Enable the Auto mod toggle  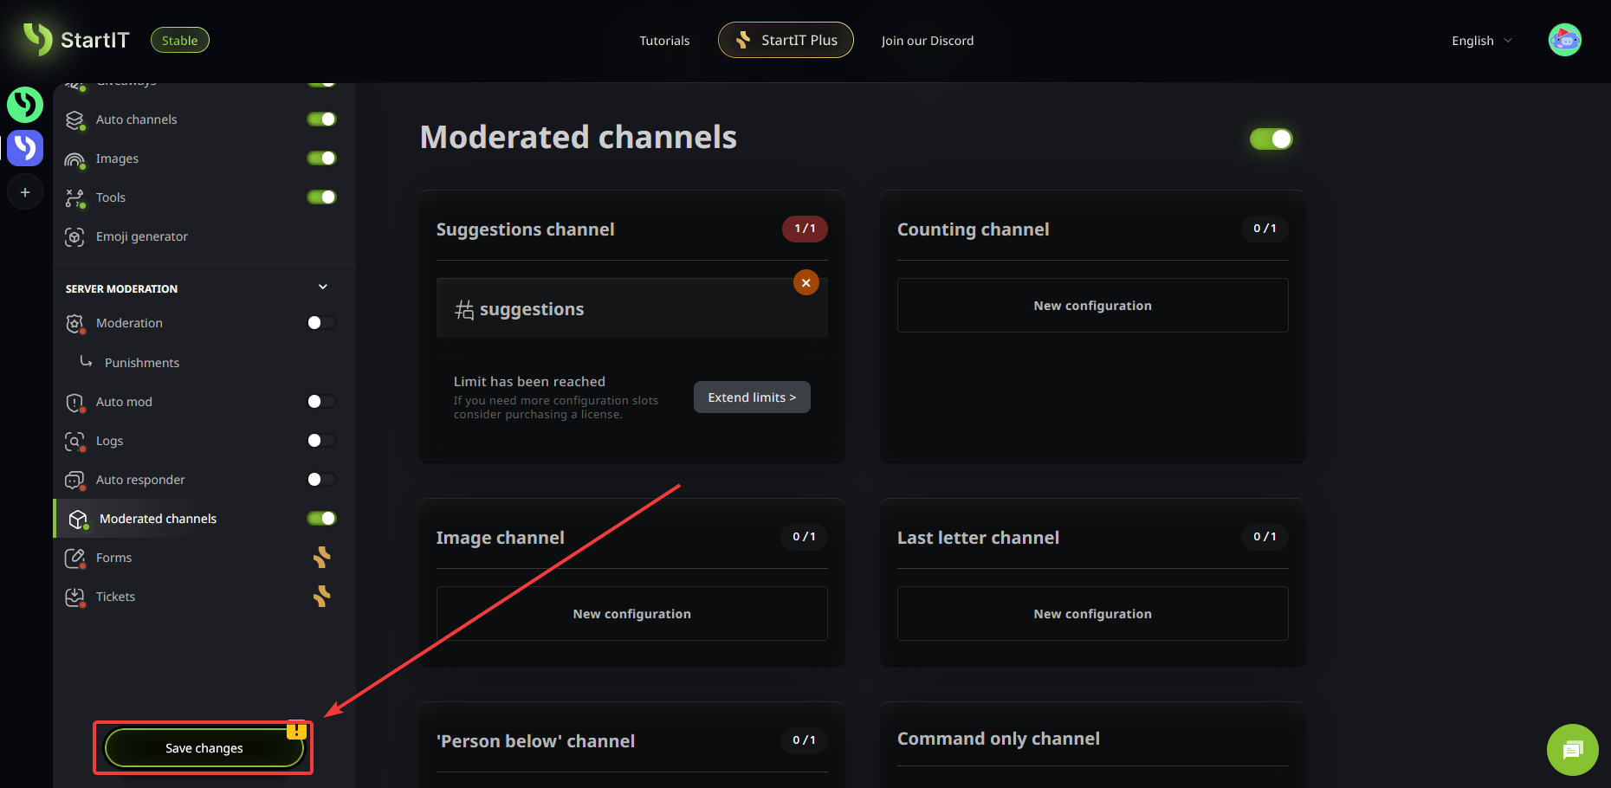pyautogui.click(x=321, y=402)
